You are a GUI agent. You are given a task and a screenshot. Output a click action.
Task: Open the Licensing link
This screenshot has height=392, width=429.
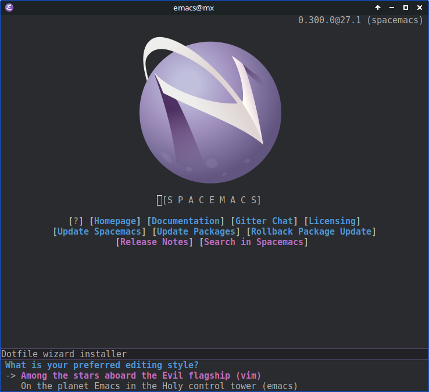332,221
